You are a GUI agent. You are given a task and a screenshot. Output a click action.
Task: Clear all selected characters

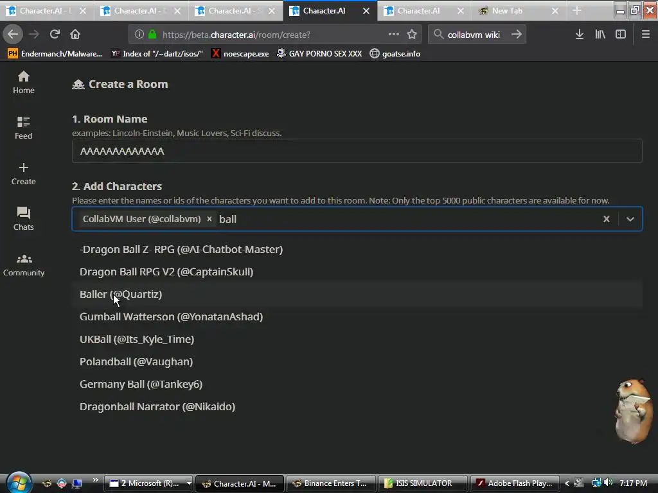pyautogui.click(x=606, y=219)
